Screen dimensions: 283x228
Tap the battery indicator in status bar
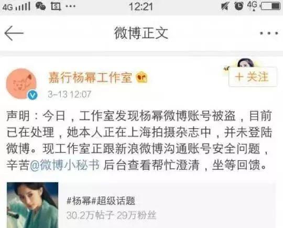[271, 6]
